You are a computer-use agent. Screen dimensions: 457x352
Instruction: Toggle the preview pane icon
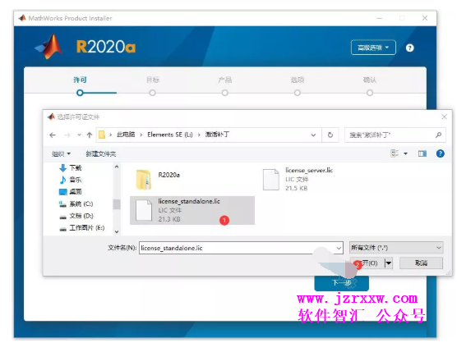click(x=422, y=153)
